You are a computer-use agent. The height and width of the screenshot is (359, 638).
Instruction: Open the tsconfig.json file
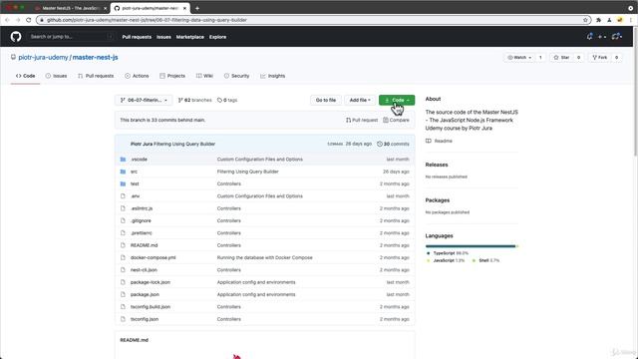(145, 319)
